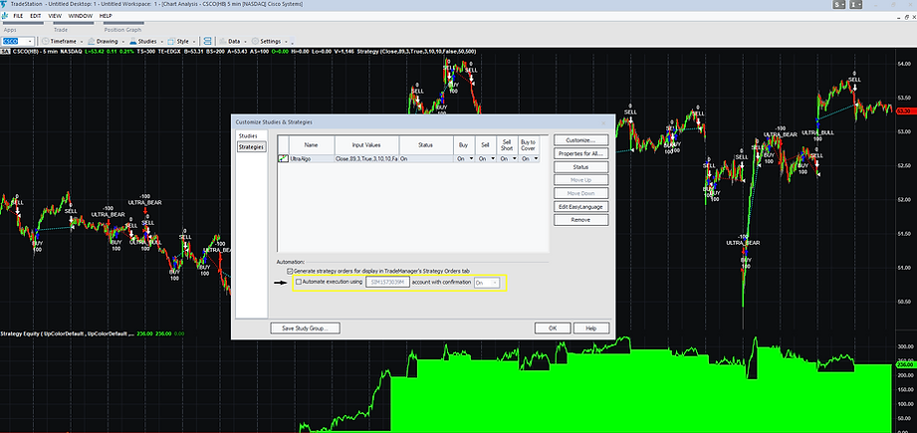Select the Studies tab in the dialog
Screen dimensions: 917x433
pyautogui.click(x=248, y=135)
